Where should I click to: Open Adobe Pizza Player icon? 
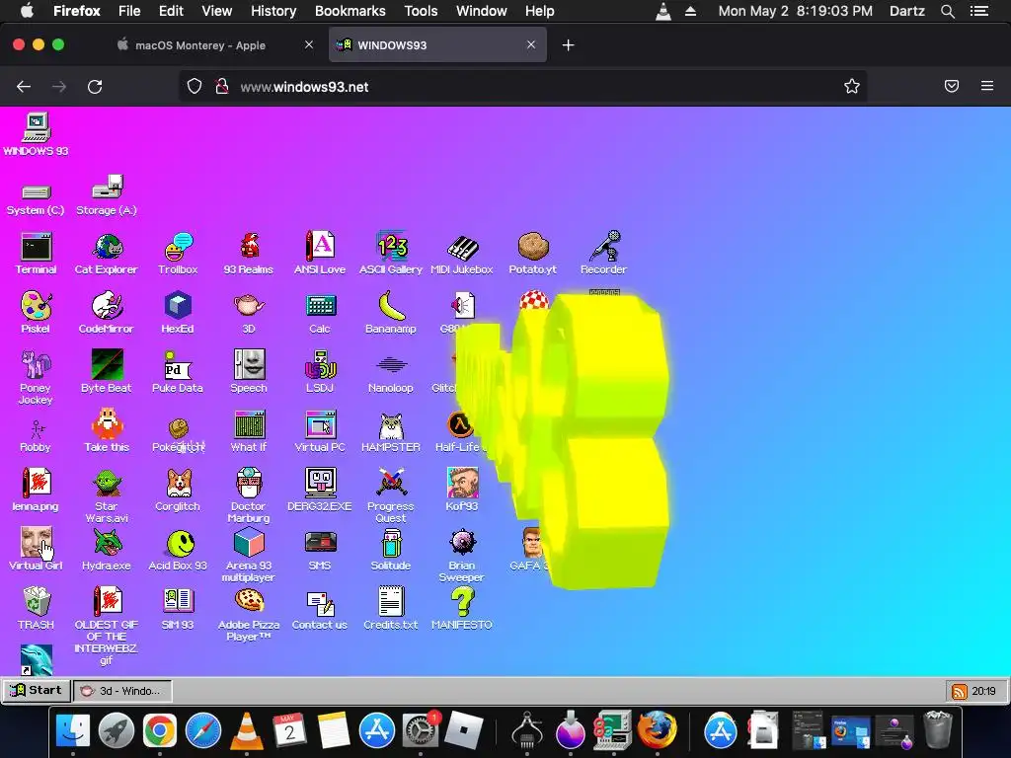(x=249, y=615)
